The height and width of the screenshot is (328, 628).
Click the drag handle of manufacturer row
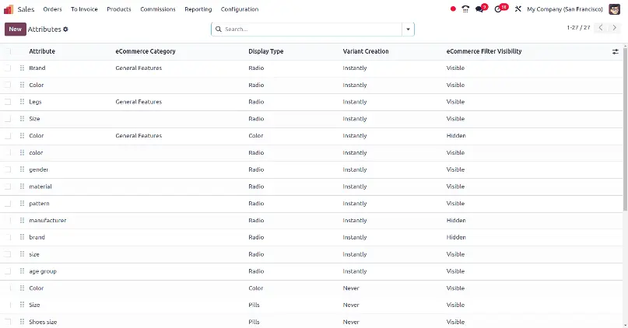tap(22, 221)
